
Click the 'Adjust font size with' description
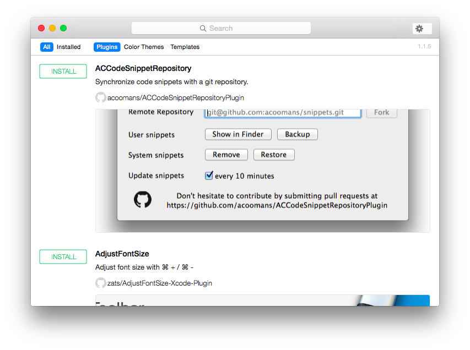(144, 267)
